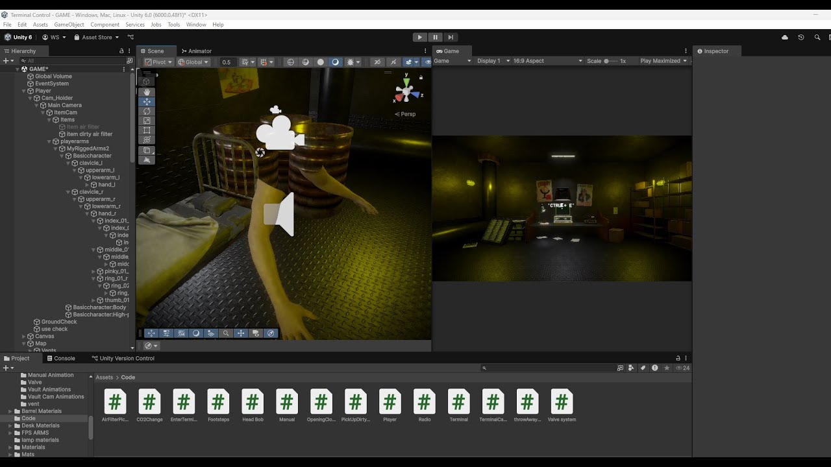Image resolution: width=831 pixels, height=467 pixels.
Task: Open the Player script asset
Action: (x=390, y=405)
